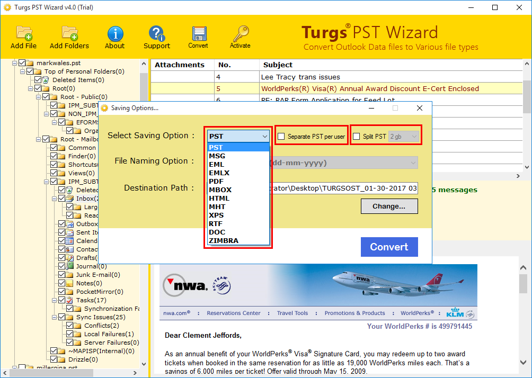Open the Support help icon
Viewport: 532px width, 378px height.
pos(156,33)
